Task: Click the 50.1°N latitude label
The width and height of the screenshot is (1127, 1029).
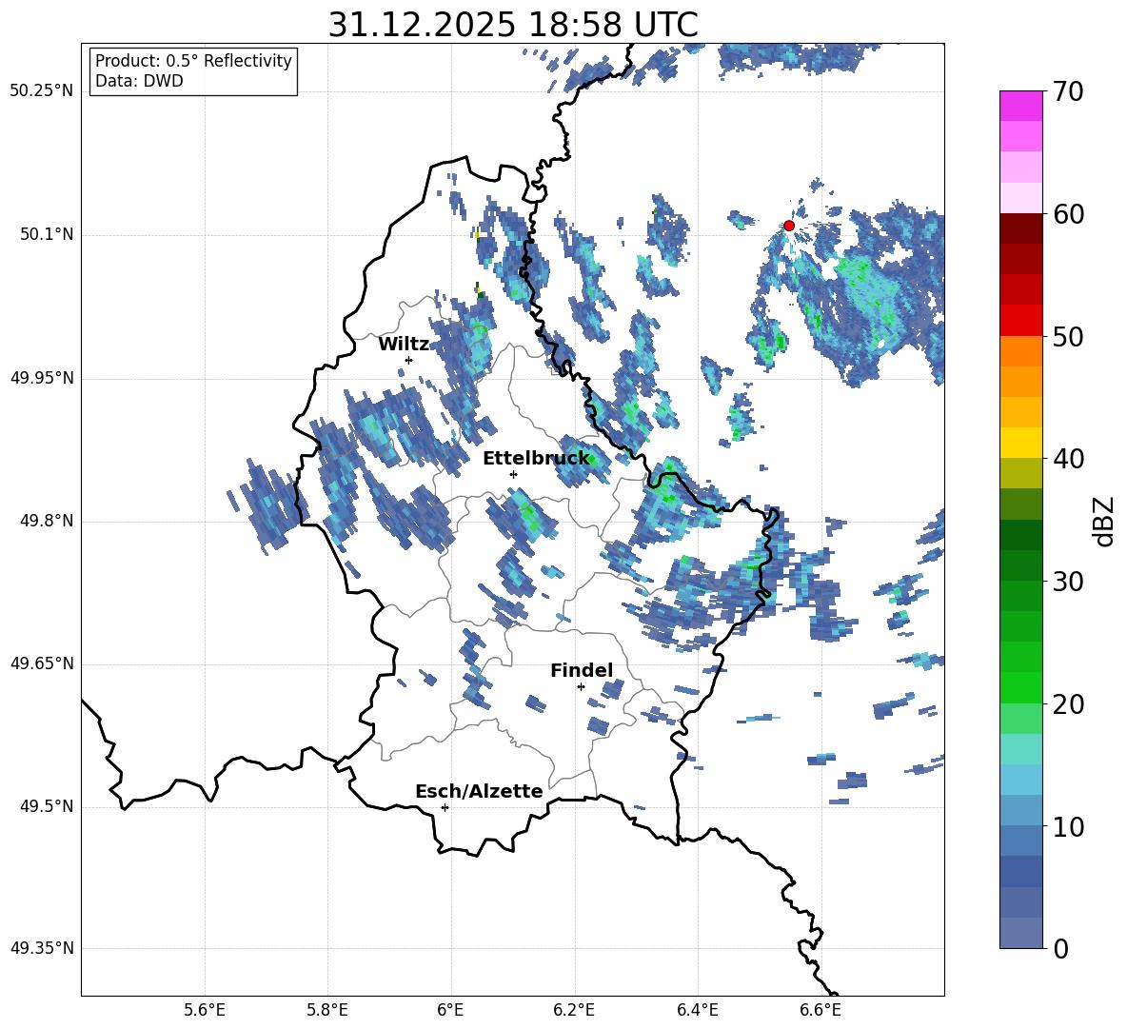Action: pos(47,235)
